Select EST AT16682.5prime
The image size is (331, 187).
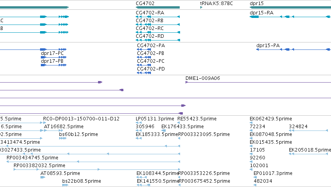point(64,127)
